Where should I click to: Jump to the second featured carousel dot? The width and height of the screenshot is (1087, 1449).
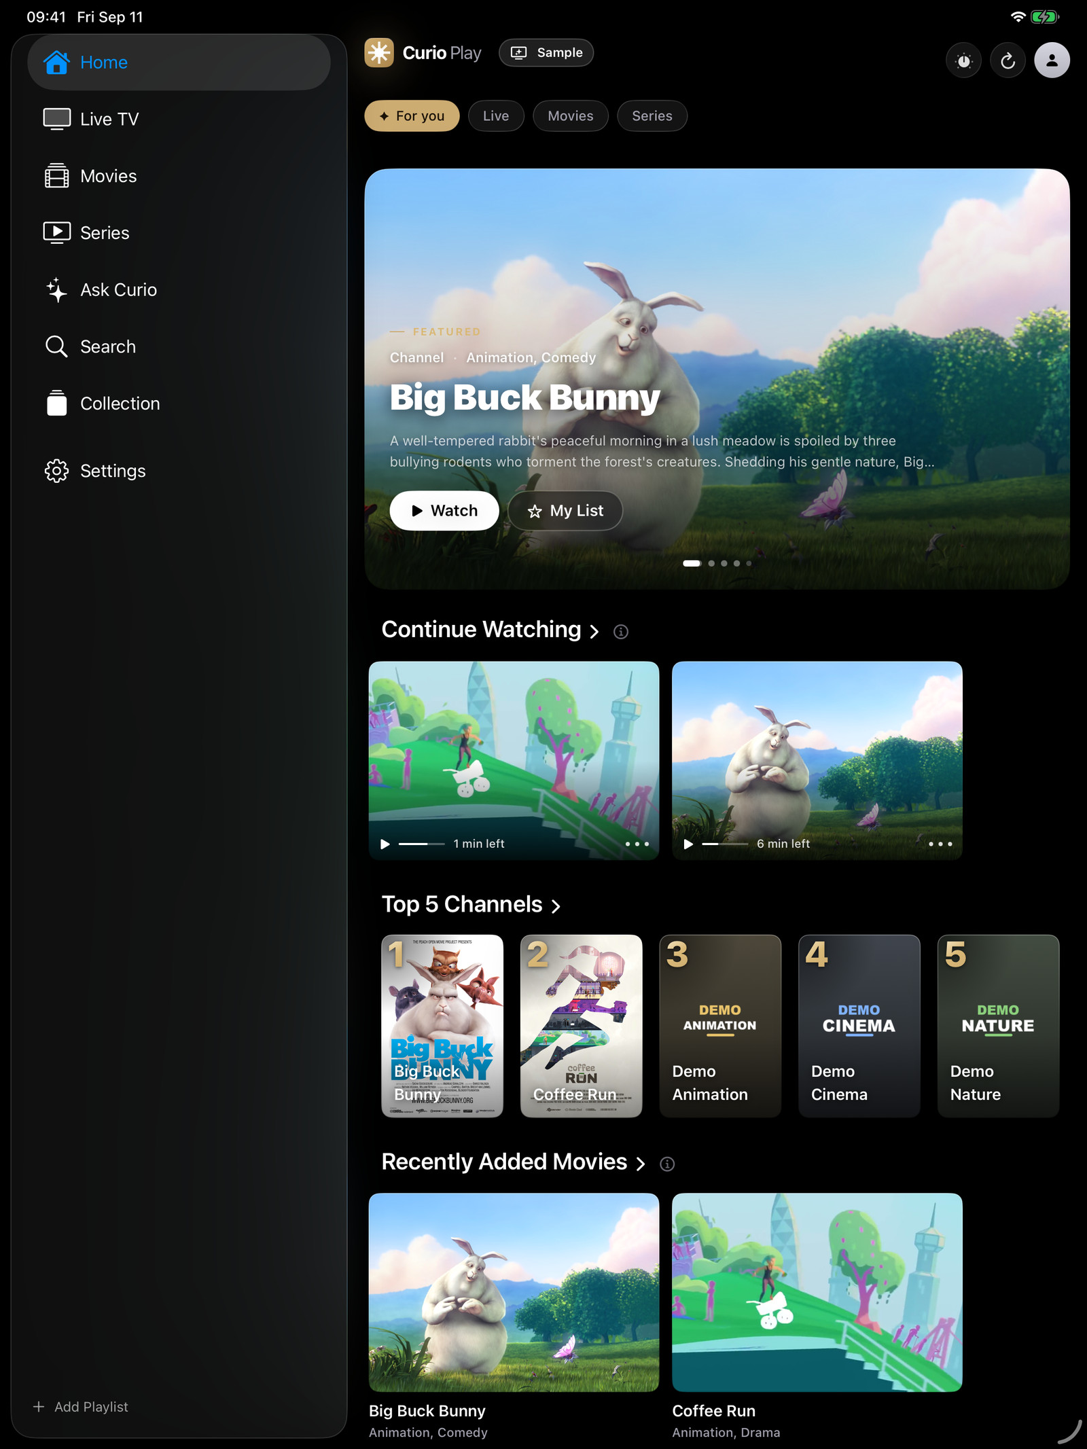[x=711, y=563]
